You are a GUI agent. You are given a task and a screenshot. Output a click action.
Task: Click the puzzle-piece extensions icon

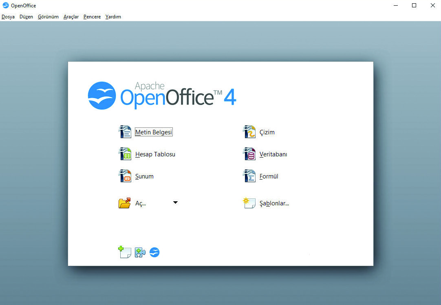point(140,252)
